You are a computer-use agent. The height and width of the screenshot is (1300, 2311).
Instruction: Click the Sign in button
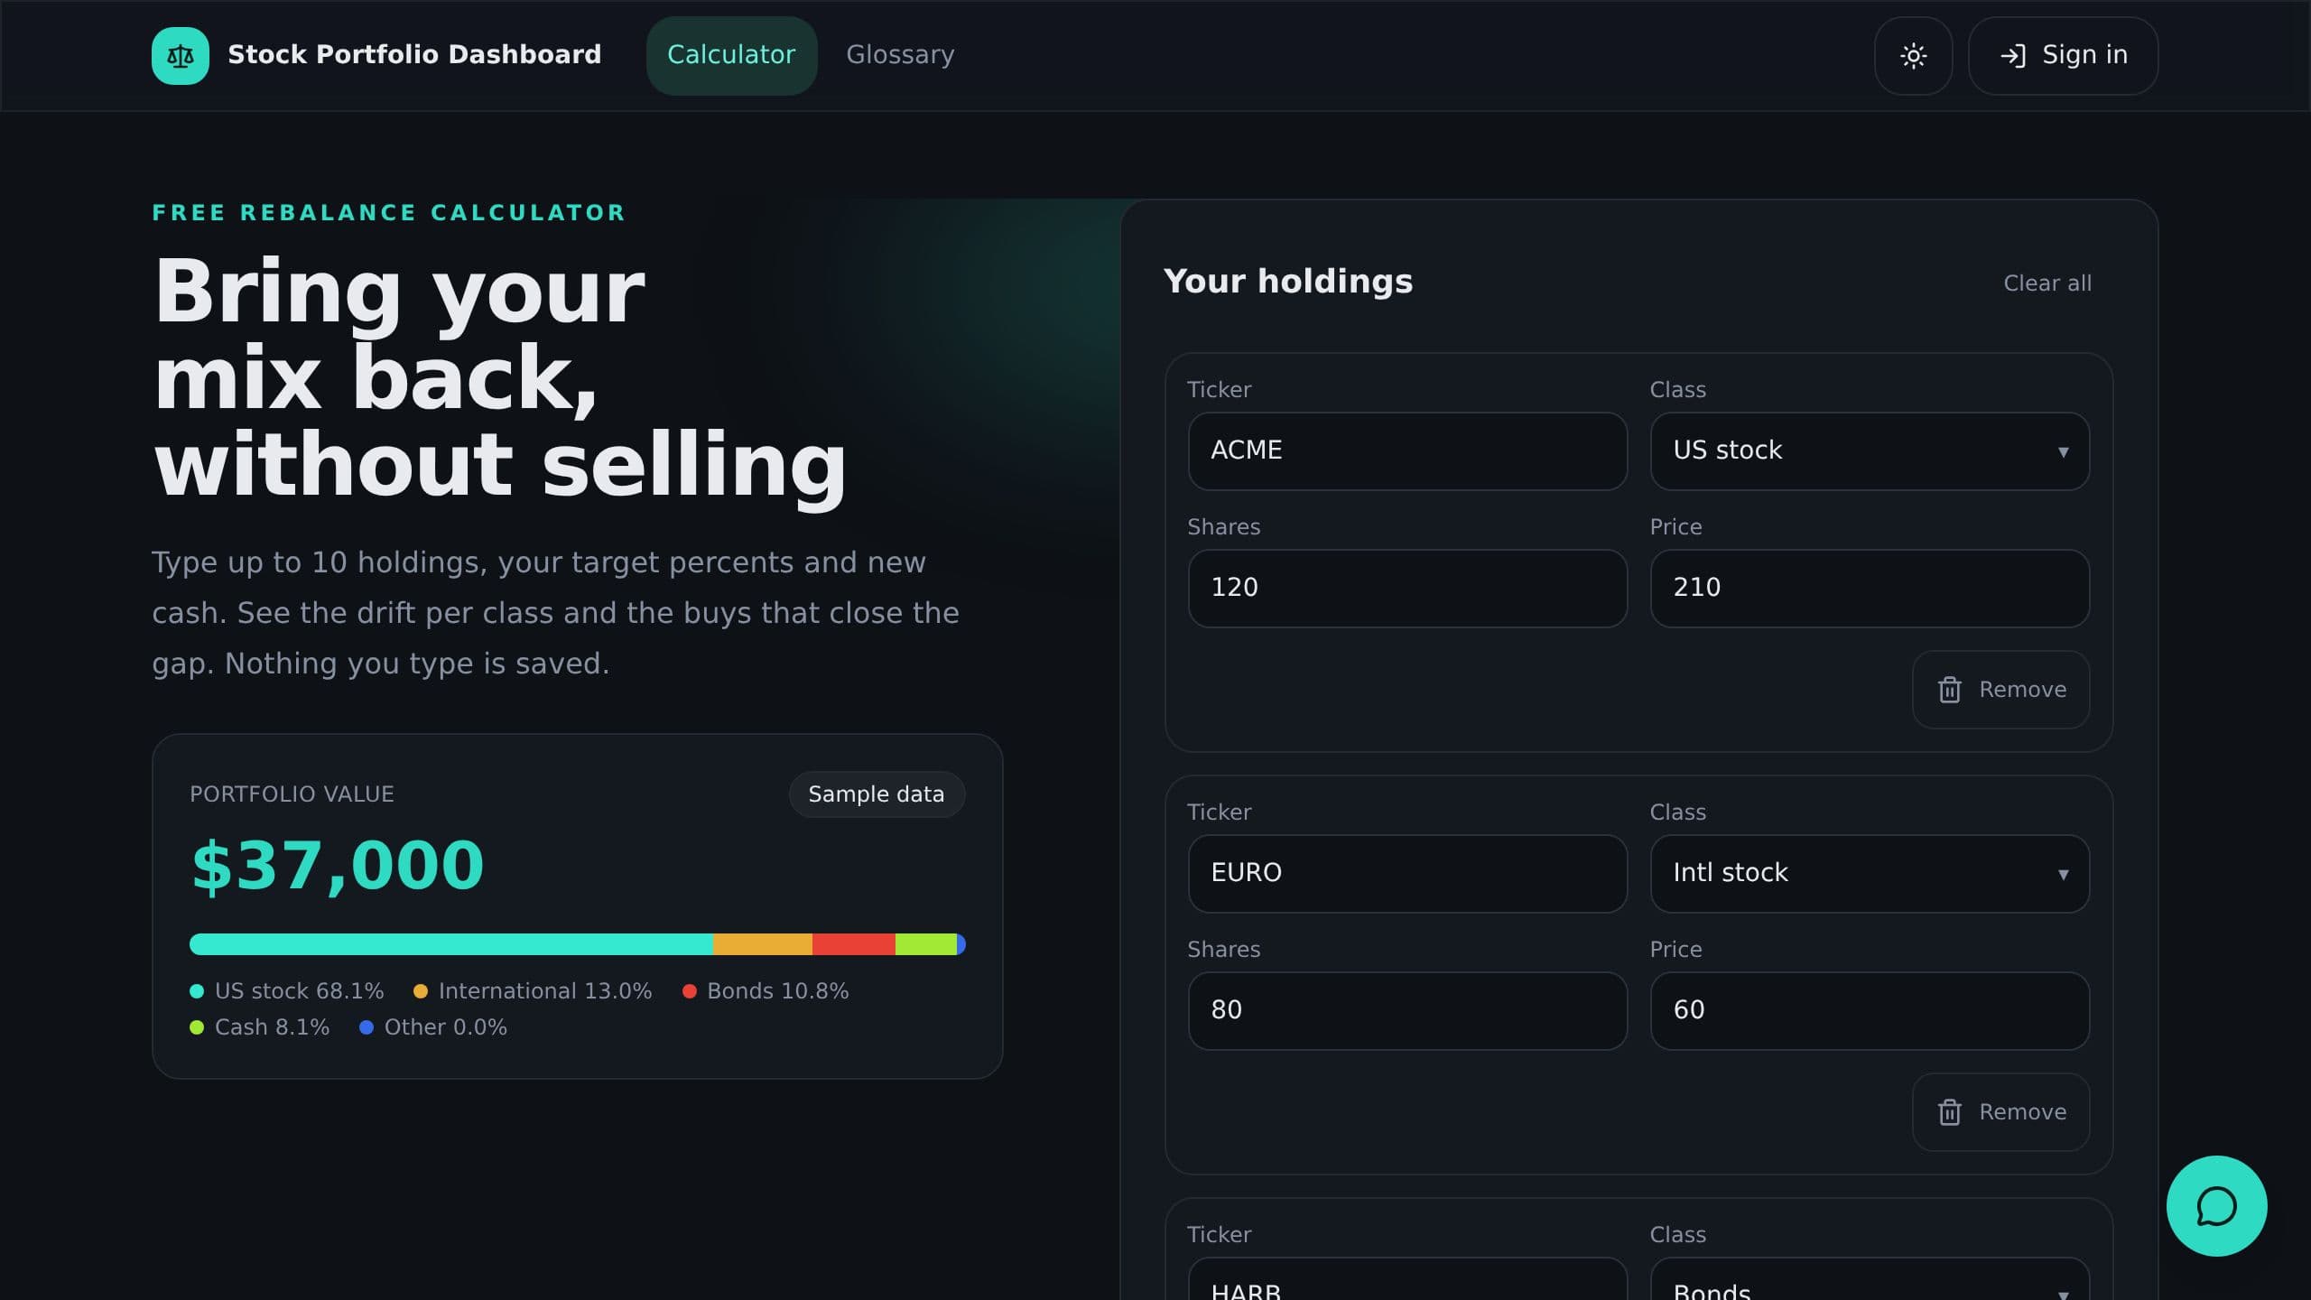click(2063, 56)
